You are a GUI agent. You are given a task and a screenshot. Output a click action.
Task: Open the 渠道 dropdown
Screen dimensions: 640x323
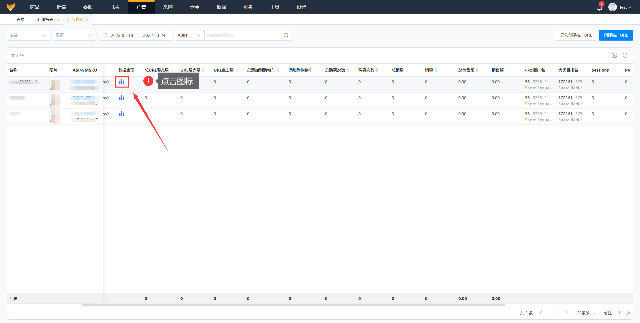[x=74, y=35]
